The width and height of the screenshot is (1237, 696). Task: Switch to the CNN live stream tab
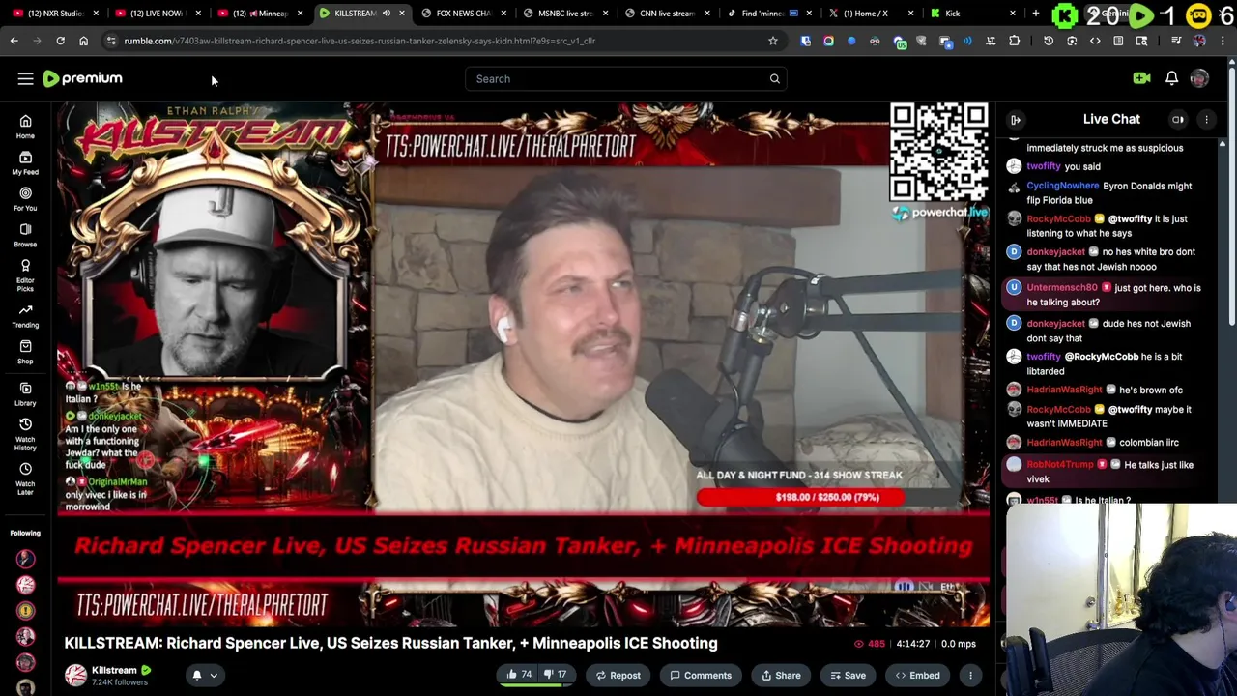point(667,14)
